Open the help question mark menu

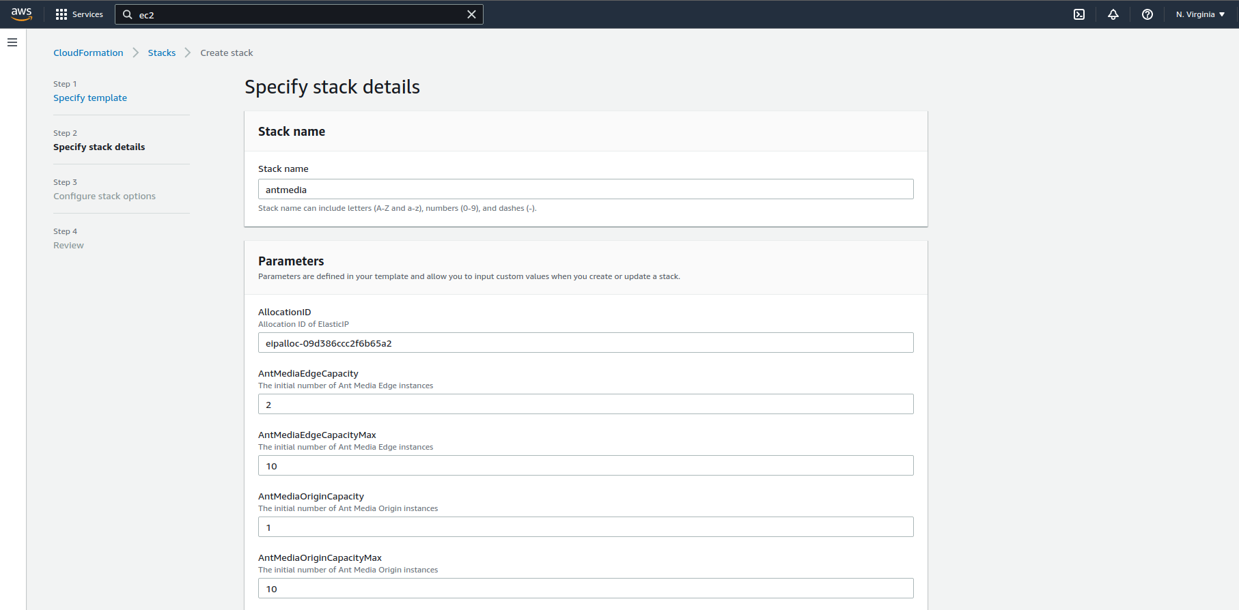1147,14
